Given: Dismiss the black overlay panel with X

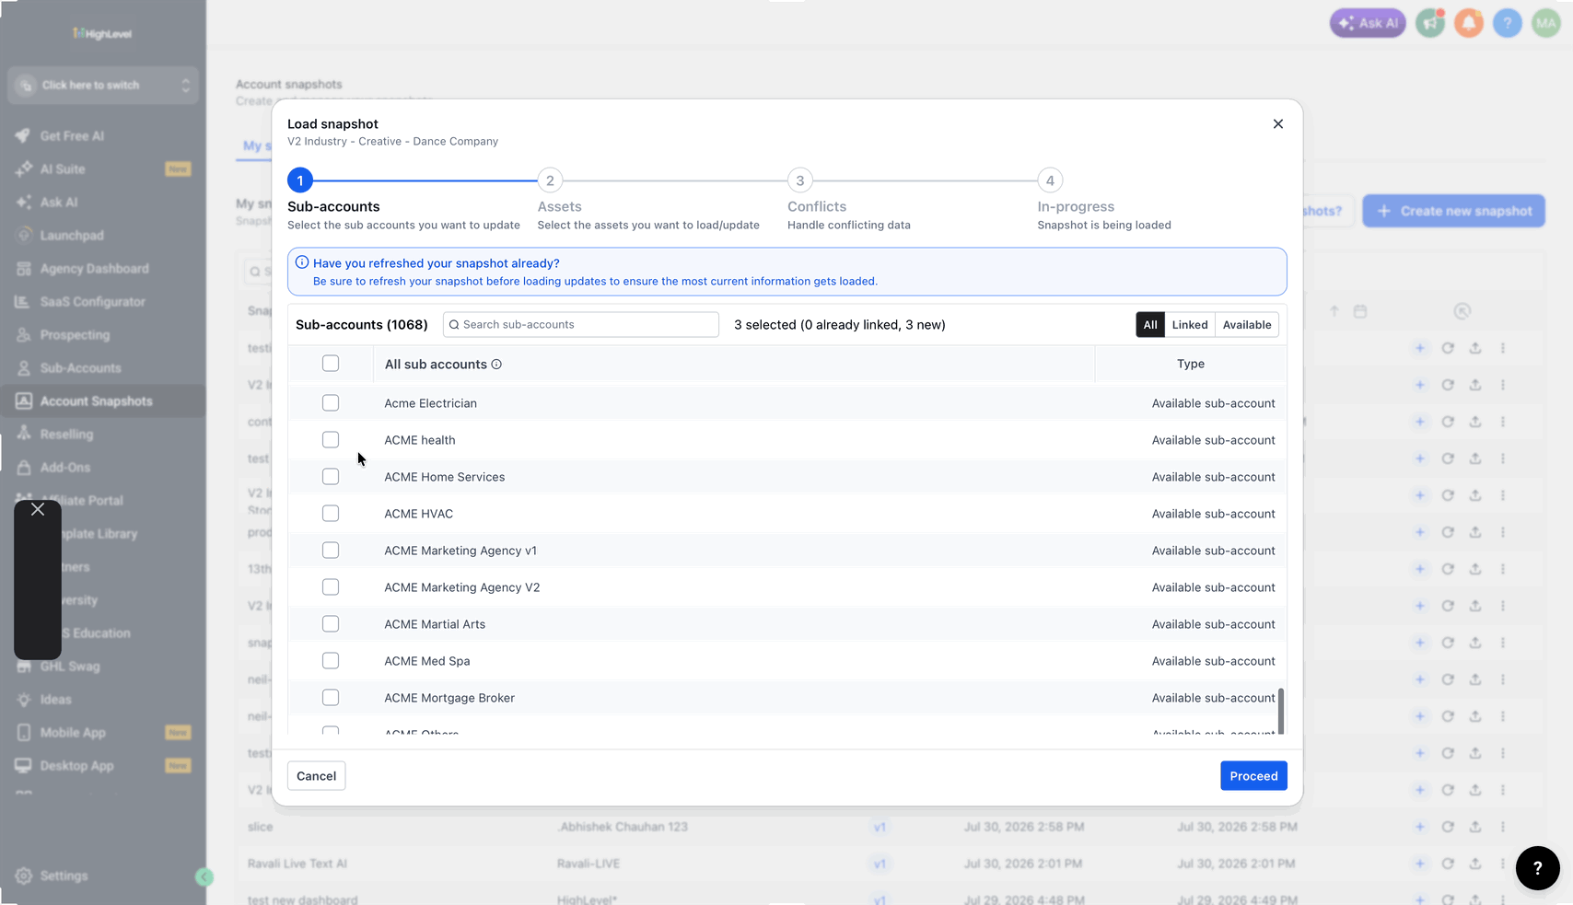Looking at the screenshot, I should tap(38, 509).
